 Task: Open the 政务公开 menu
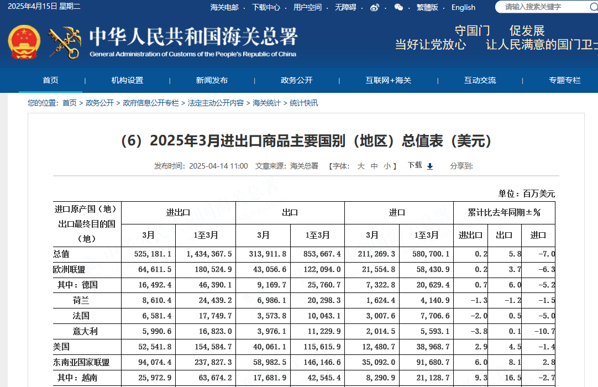tap(296, 80)
